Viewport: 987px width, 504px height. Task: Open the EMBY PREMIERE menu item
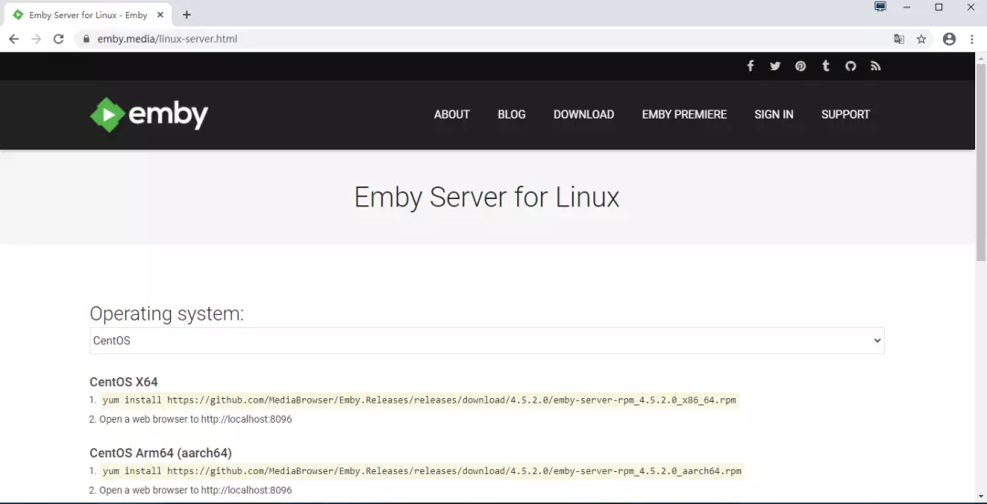[685, 114]
